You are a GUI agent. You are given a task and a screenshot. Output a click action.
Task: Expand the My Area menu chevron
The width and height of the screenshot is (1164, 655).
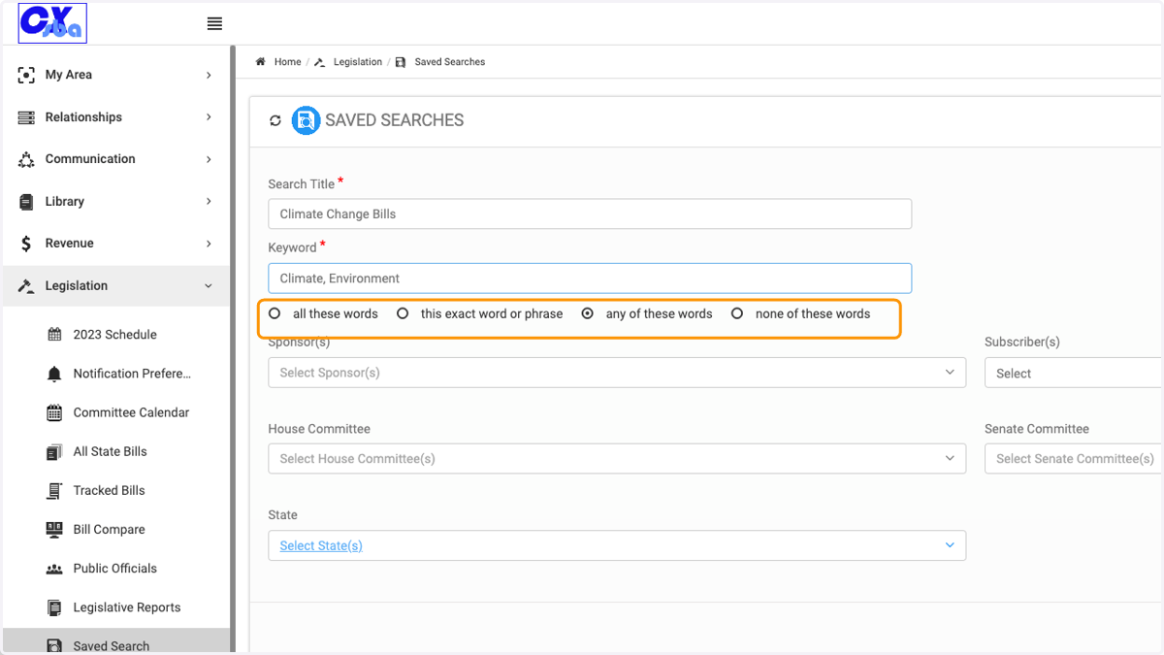(209, 75)
